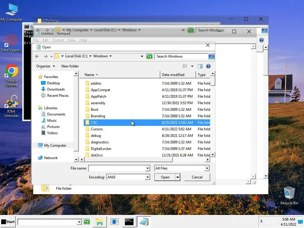The width and height of the screenshot is (304, 228).
Task: Switch to Command Prompt on taskbar
Action: pos(129,221)
